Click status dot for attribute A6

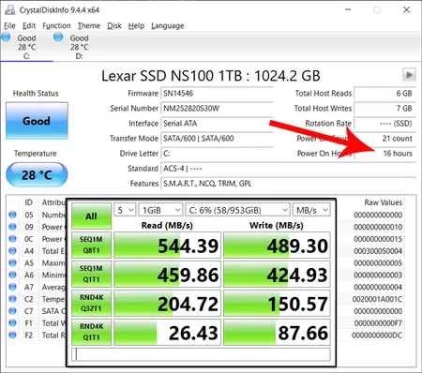click(x=12, y=275)
